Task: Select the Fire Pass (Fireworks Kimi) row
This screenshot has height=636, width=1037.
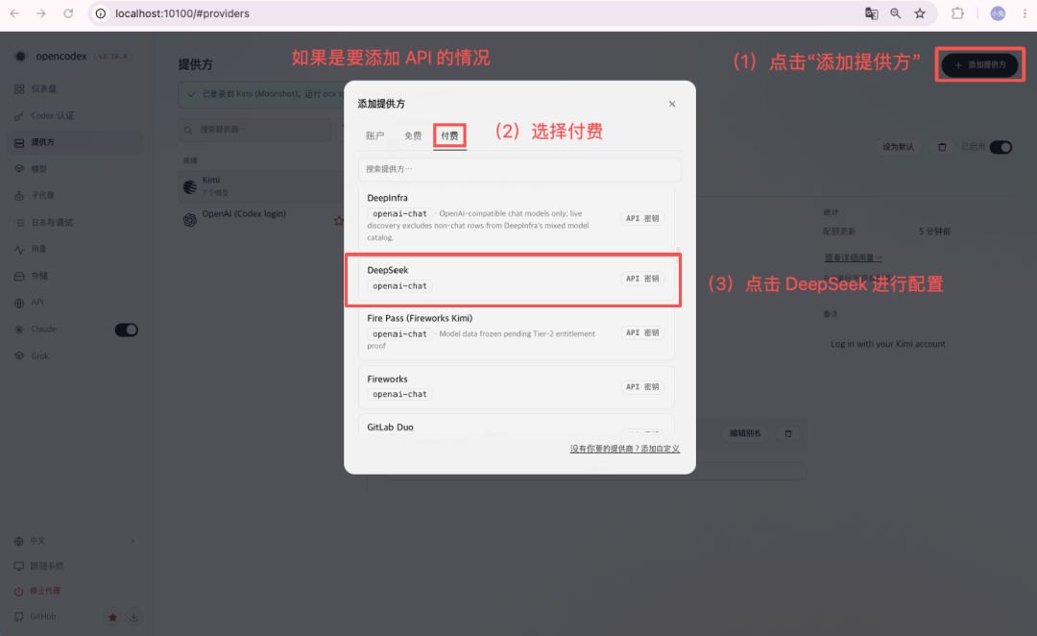Action: [517, 332]
